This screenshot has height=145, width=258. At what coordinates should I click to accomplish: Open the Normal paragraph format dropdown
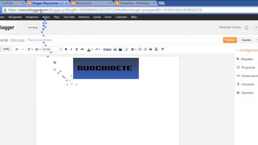coord(52,49)
